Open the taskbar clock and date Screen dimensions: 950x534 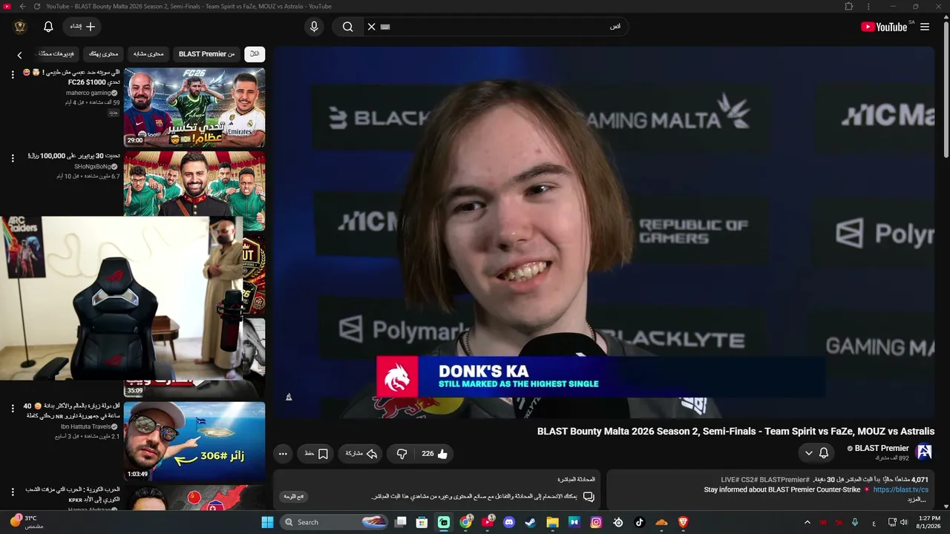(x=929, y=522)
